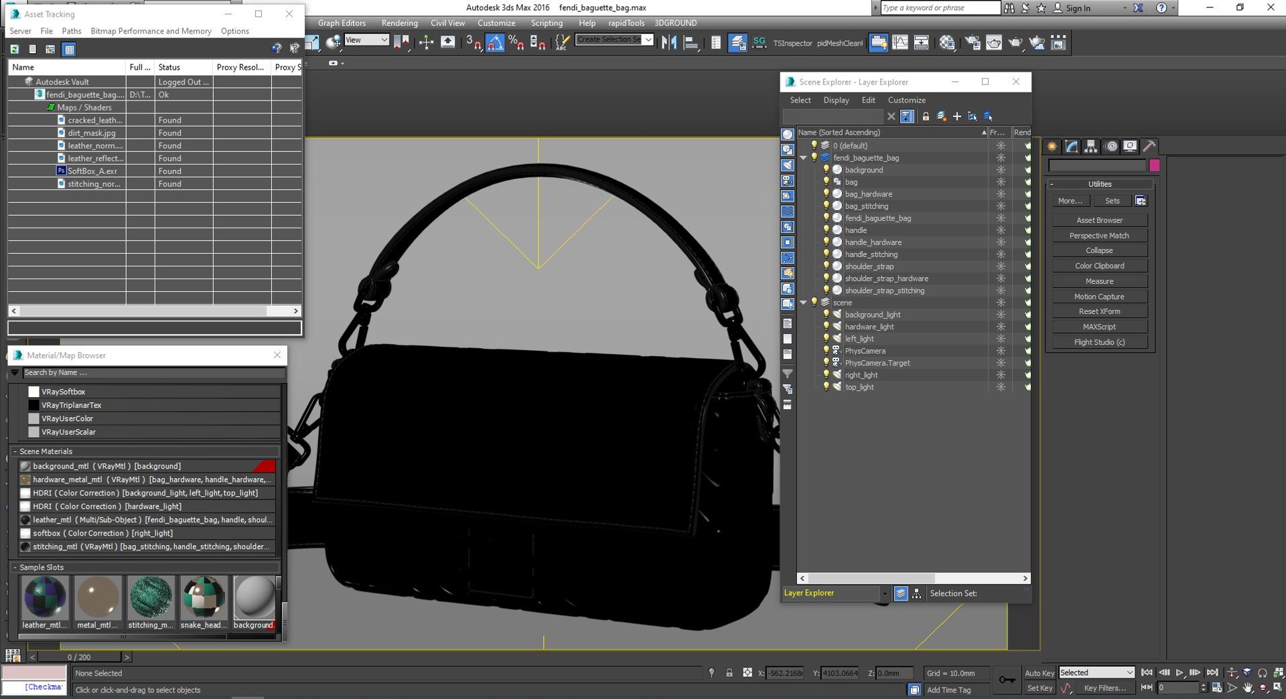
Task: Select the leather_mtl sample slot sphere
Action: [x=45, y=597]
